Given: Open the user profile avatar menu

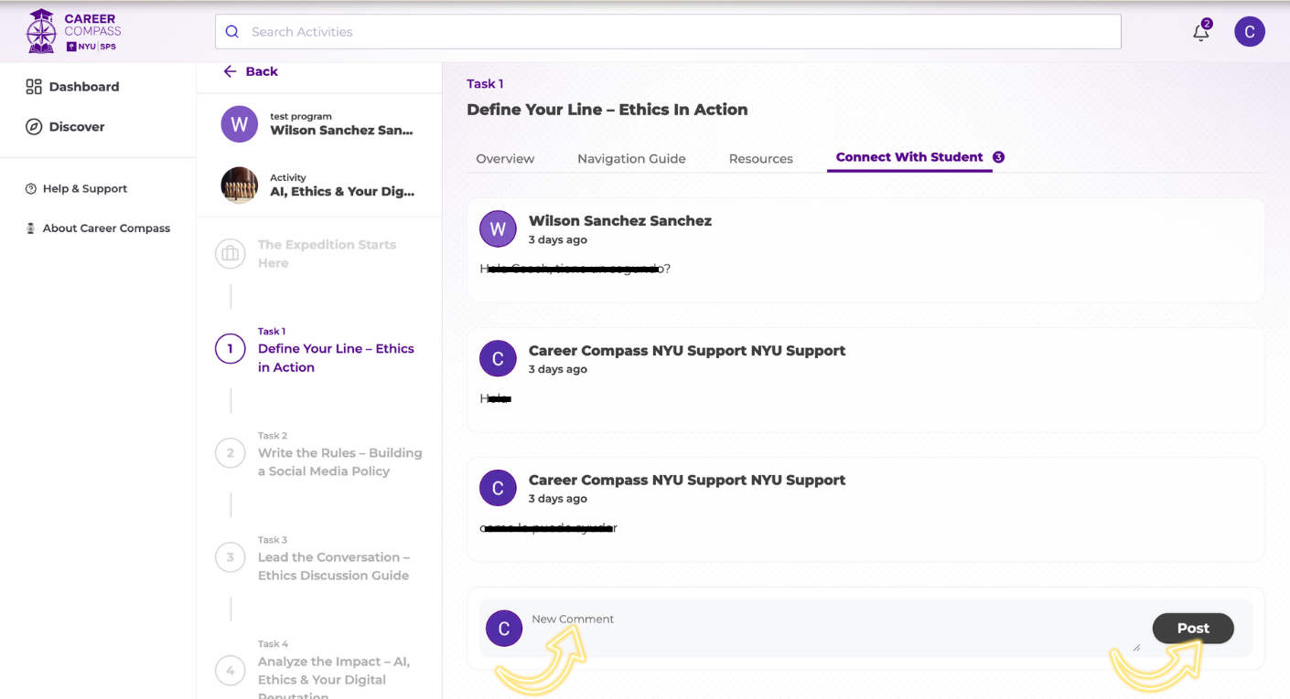Looking at the screenshot, I should 1249,32.
